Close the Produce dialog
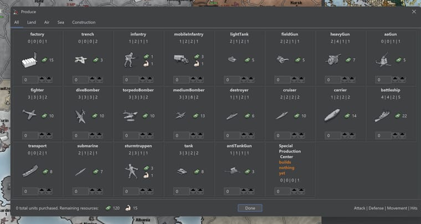This screenshot has width=421, height=224. pos(414,12)
